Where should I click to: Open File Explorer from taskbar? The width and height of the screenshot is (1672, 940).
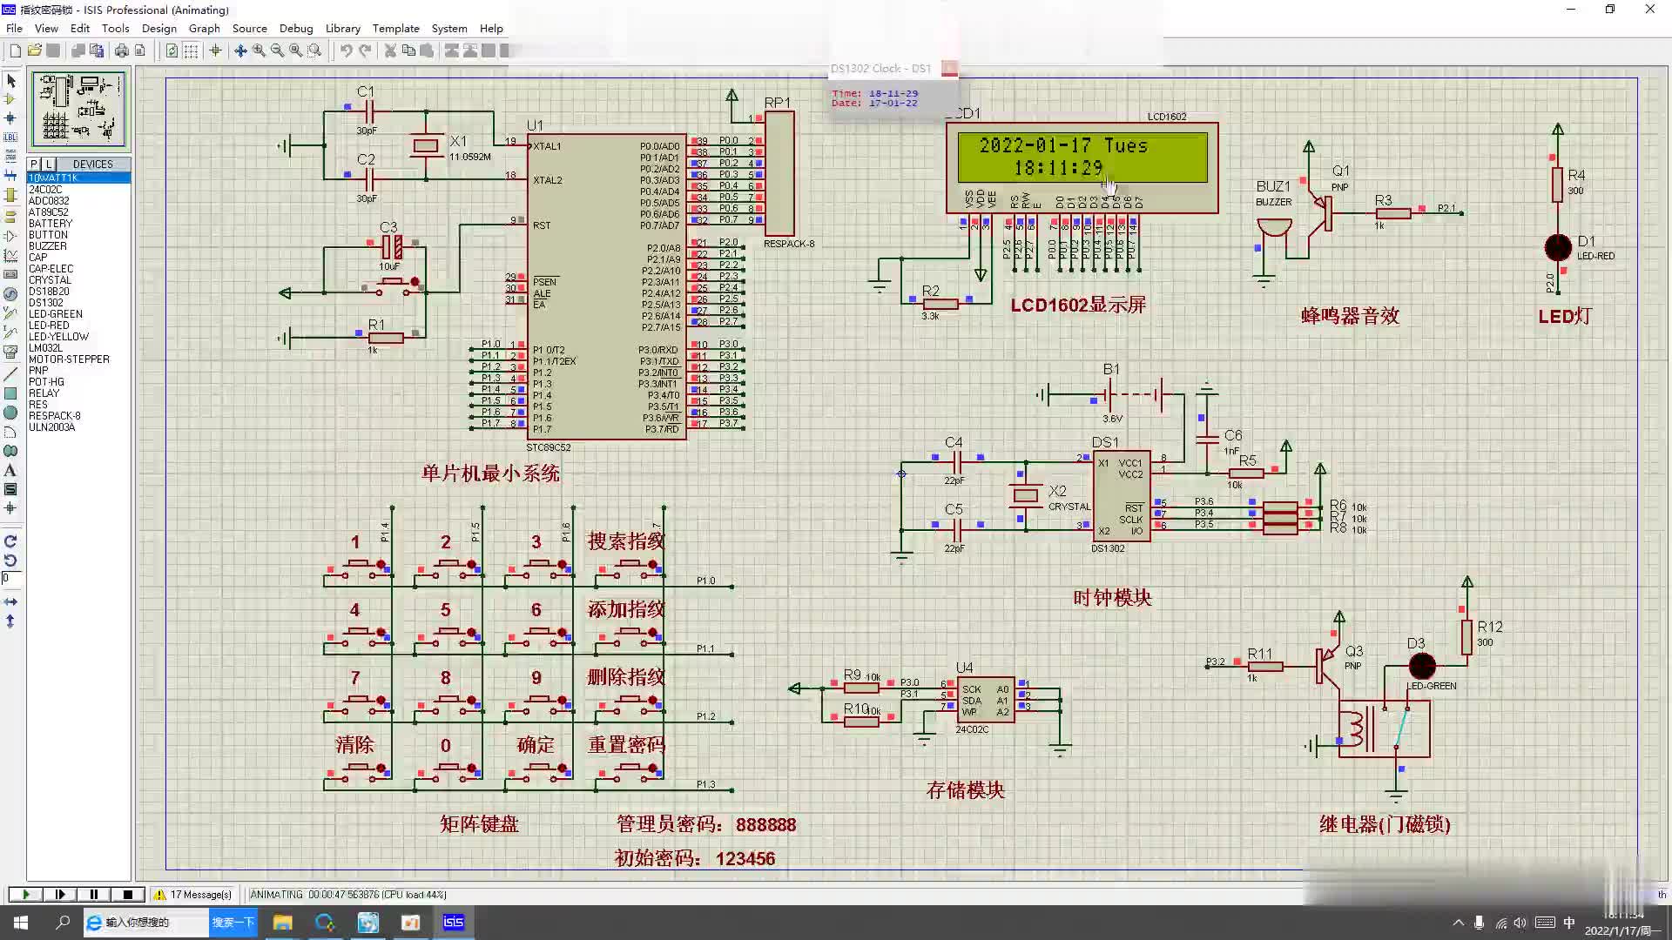[x=282, y=922]
